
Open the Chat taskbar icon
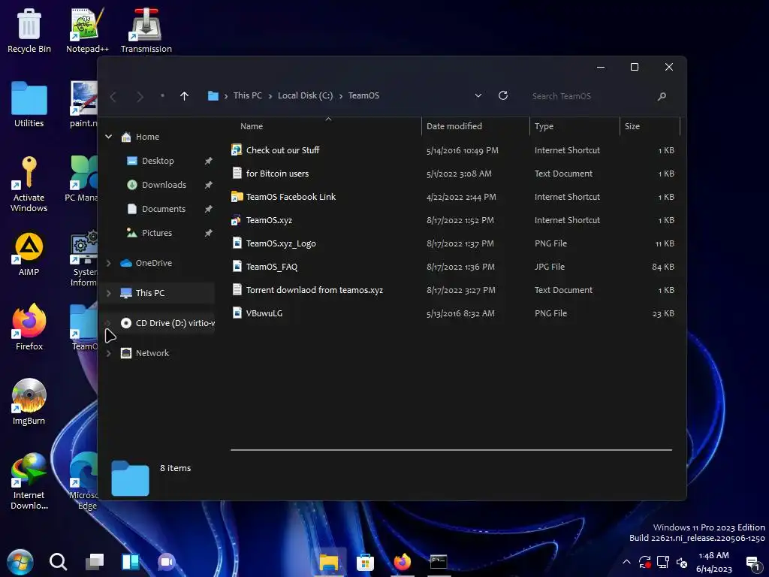tap(167, 562)
